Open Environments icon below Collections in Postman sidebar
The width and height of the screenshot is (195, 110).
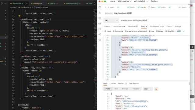tap(100, 13)
